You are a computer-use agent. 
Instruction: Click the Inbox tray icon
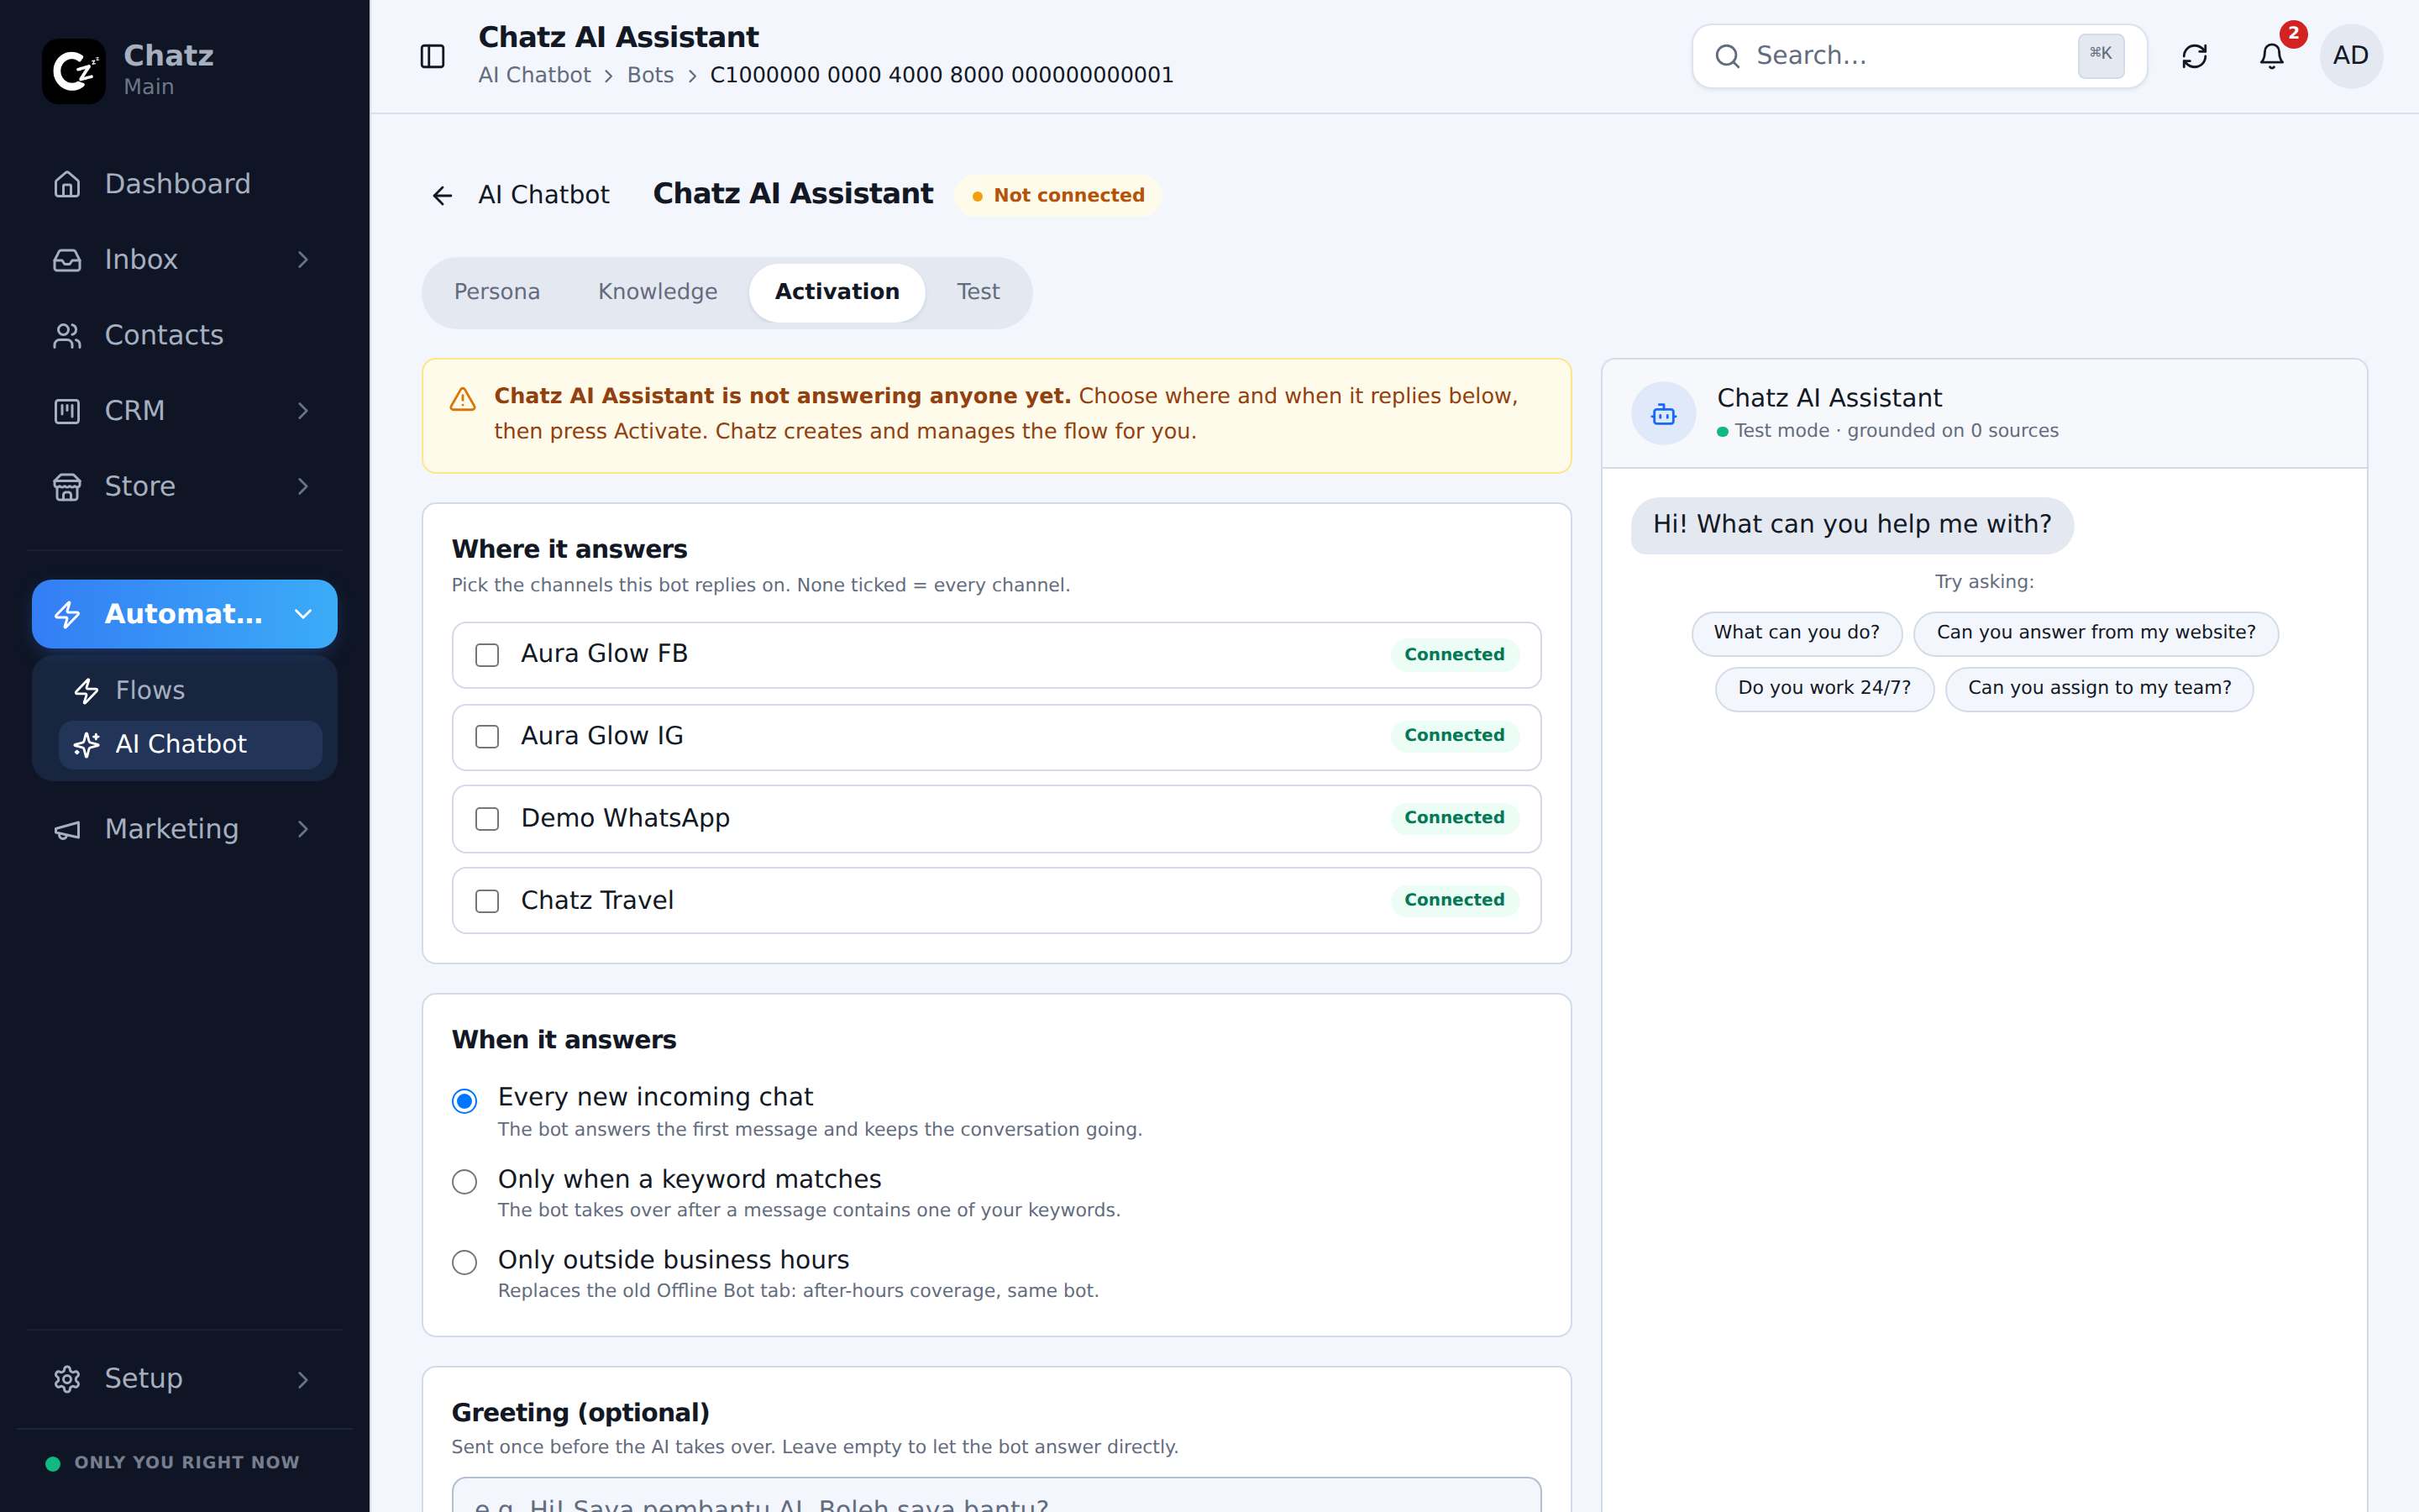coord(67,260)
